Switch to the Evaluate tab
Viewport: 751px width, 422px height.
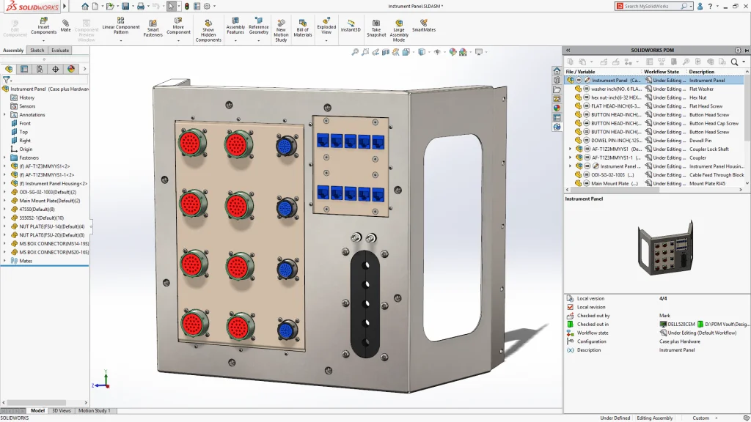pos(60,51)
